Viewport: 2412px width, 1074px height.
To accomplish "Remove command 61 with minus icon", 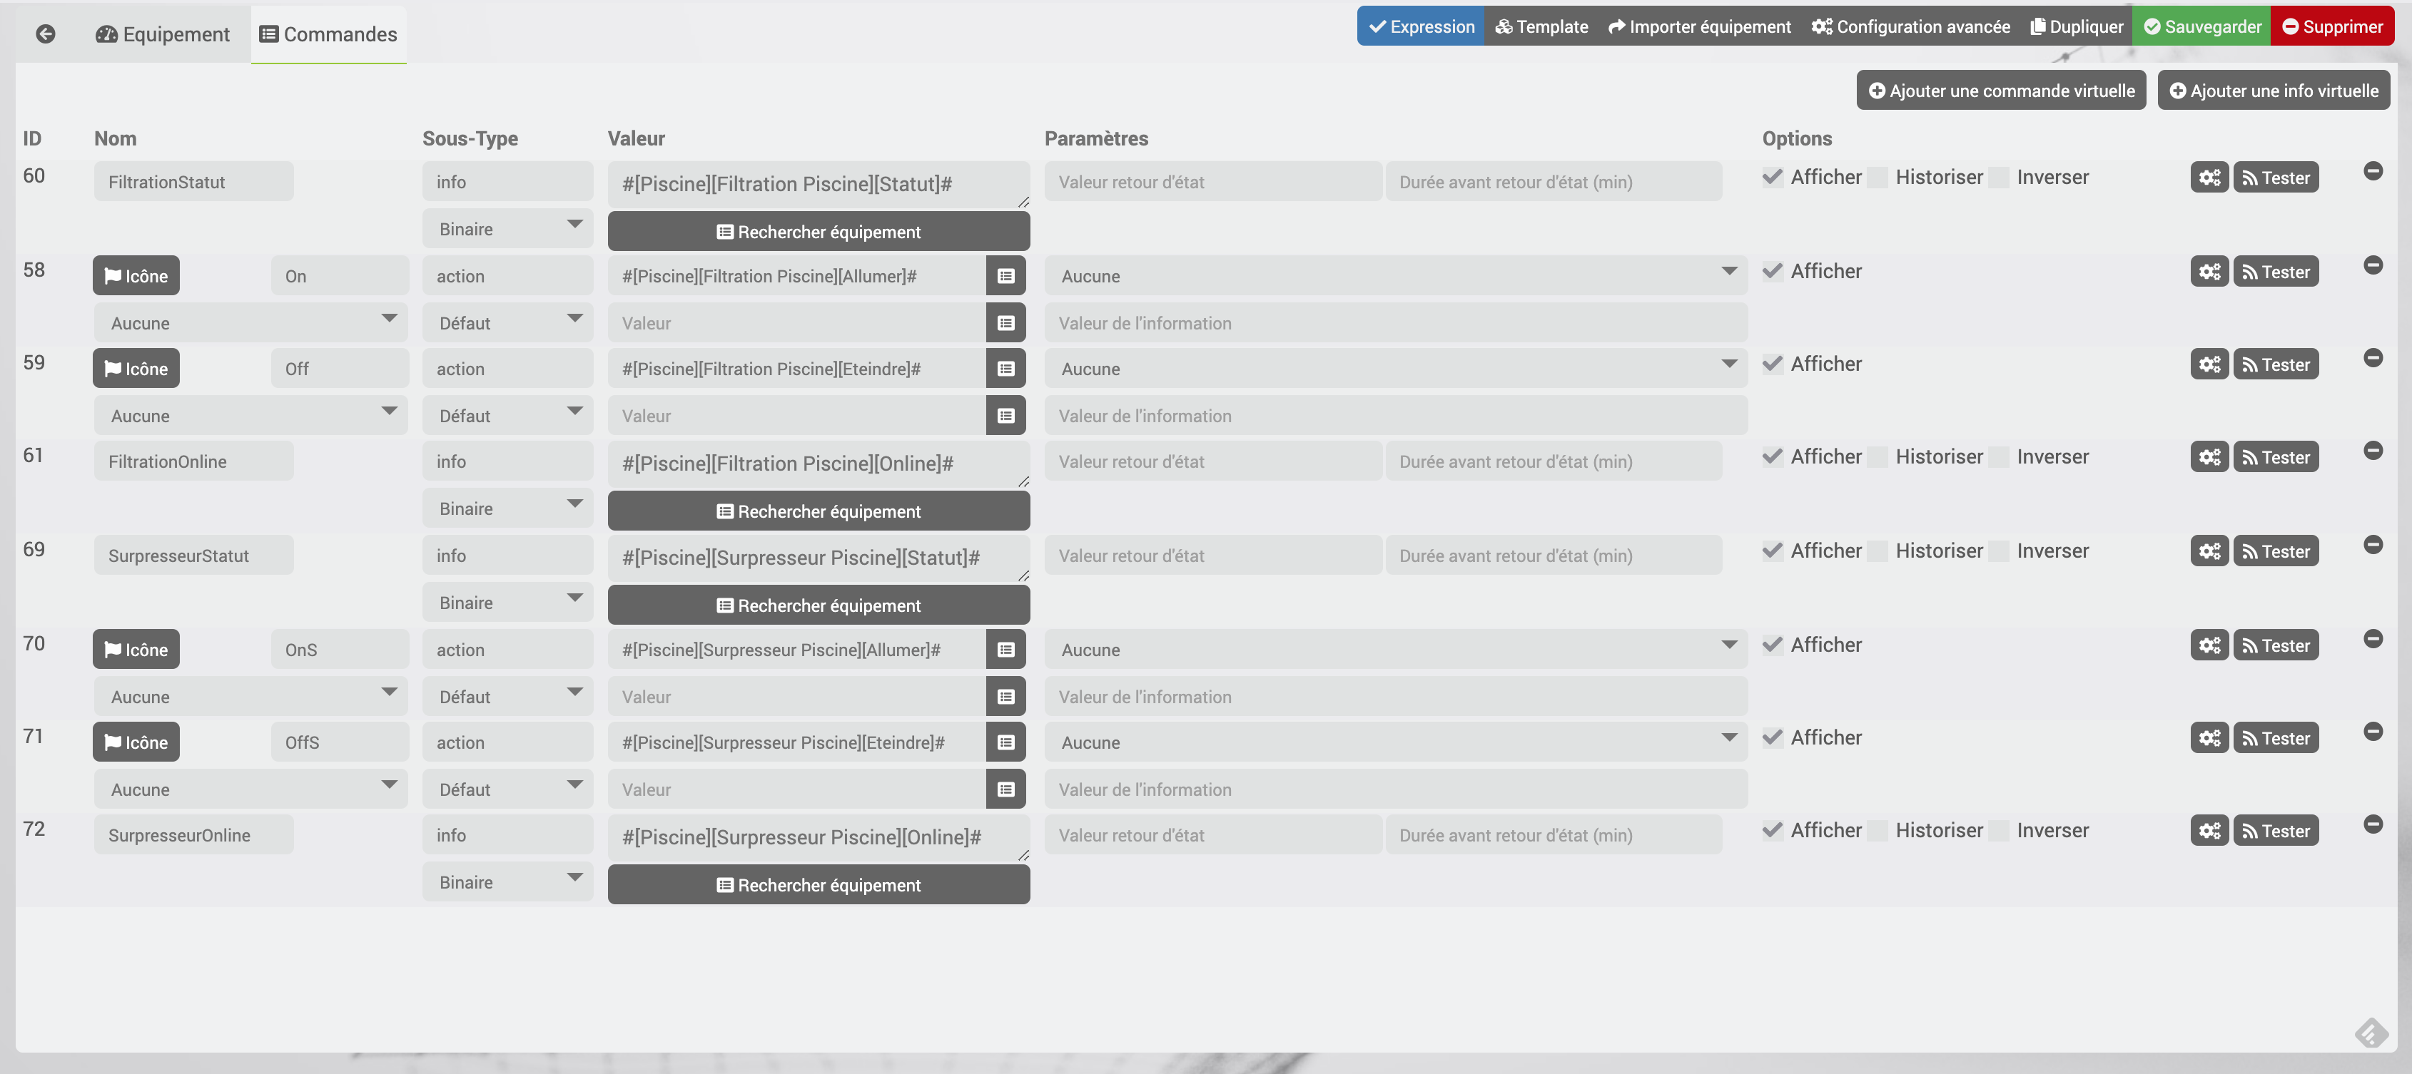I will pyautogui.click(x=2373, y=451).
